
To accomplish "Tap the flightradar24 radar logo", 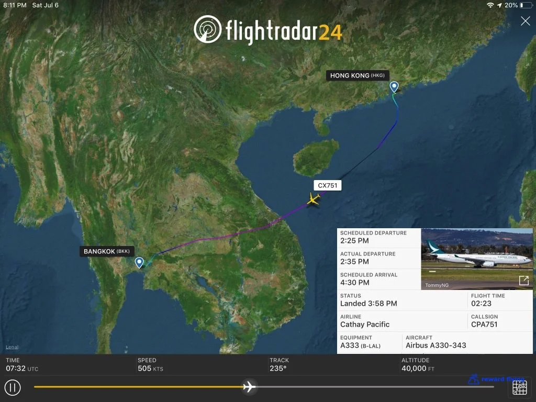I will pyautogui.click(x=207, y=29).
